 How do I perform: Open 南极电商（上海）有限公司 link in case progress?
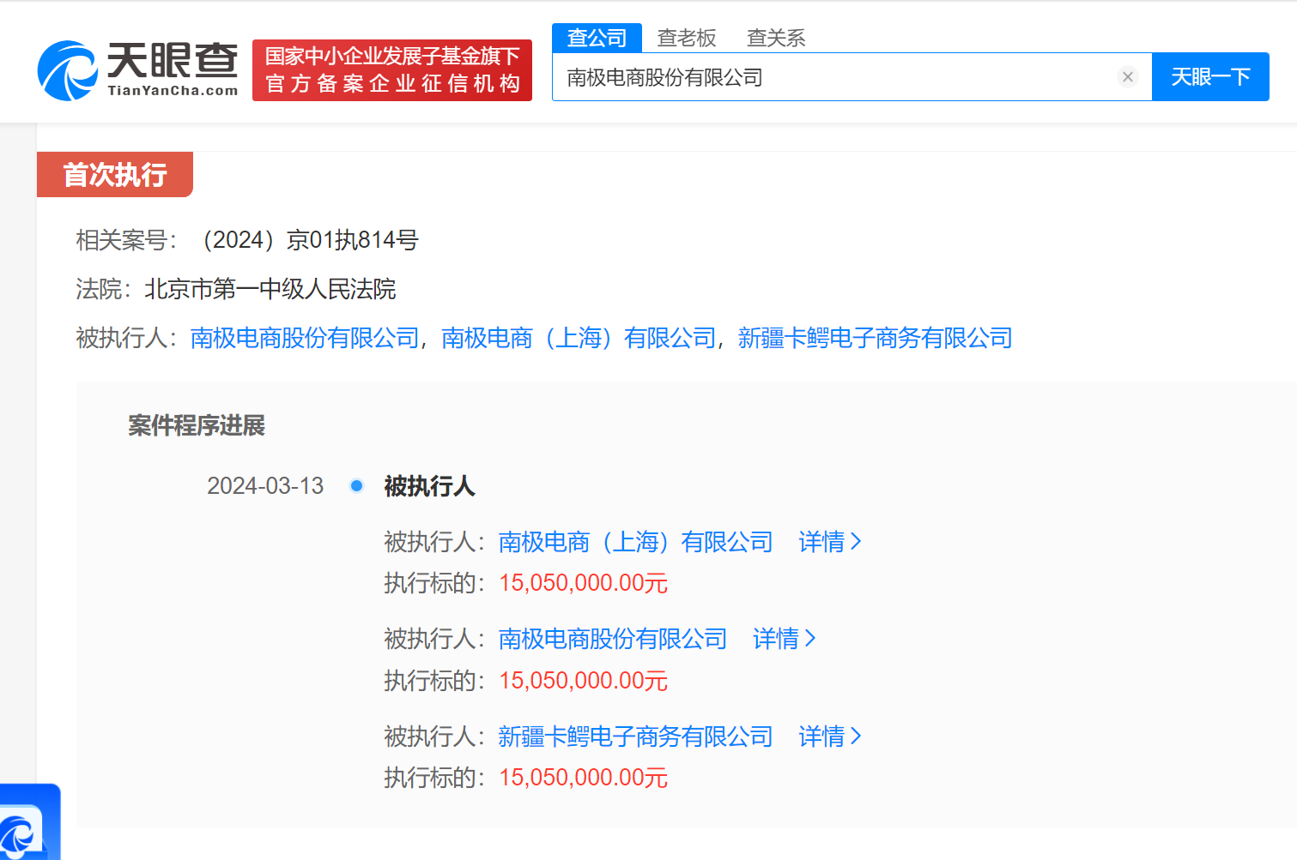(635, 542)
